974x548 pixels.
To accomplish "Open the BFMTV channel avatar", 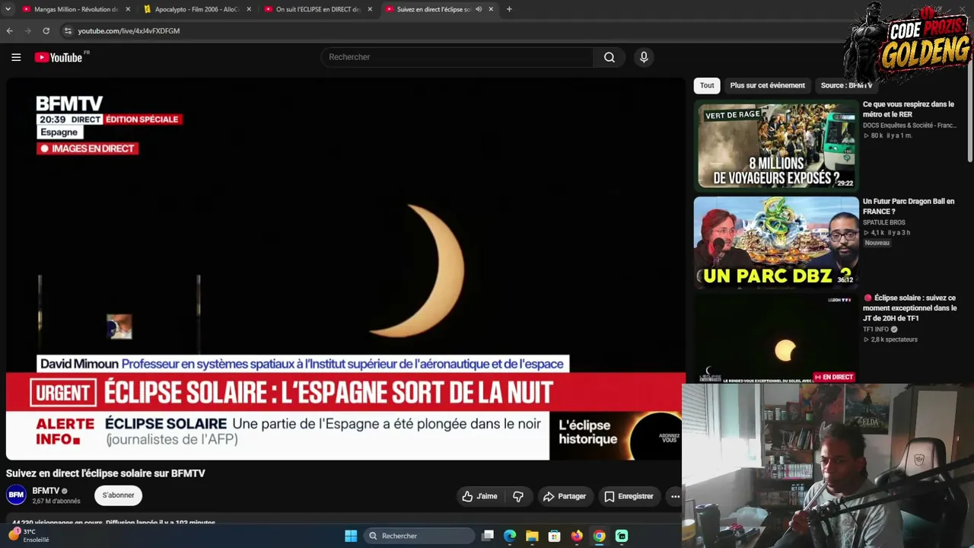I will pyautogui.click(x=16, y=495).
